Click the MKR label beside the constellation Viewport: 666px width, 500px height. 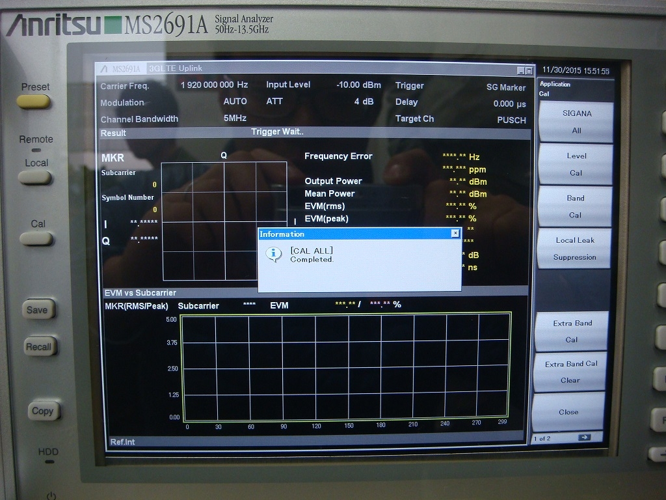tap(113, 158)
